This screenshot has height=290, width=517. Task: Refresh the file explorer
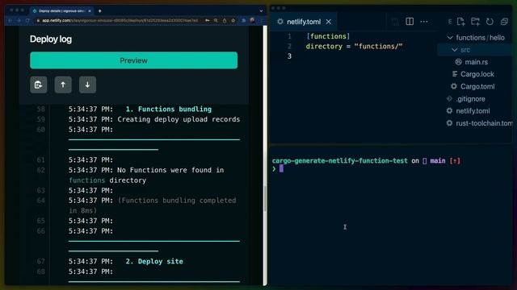tap(490, 22)
